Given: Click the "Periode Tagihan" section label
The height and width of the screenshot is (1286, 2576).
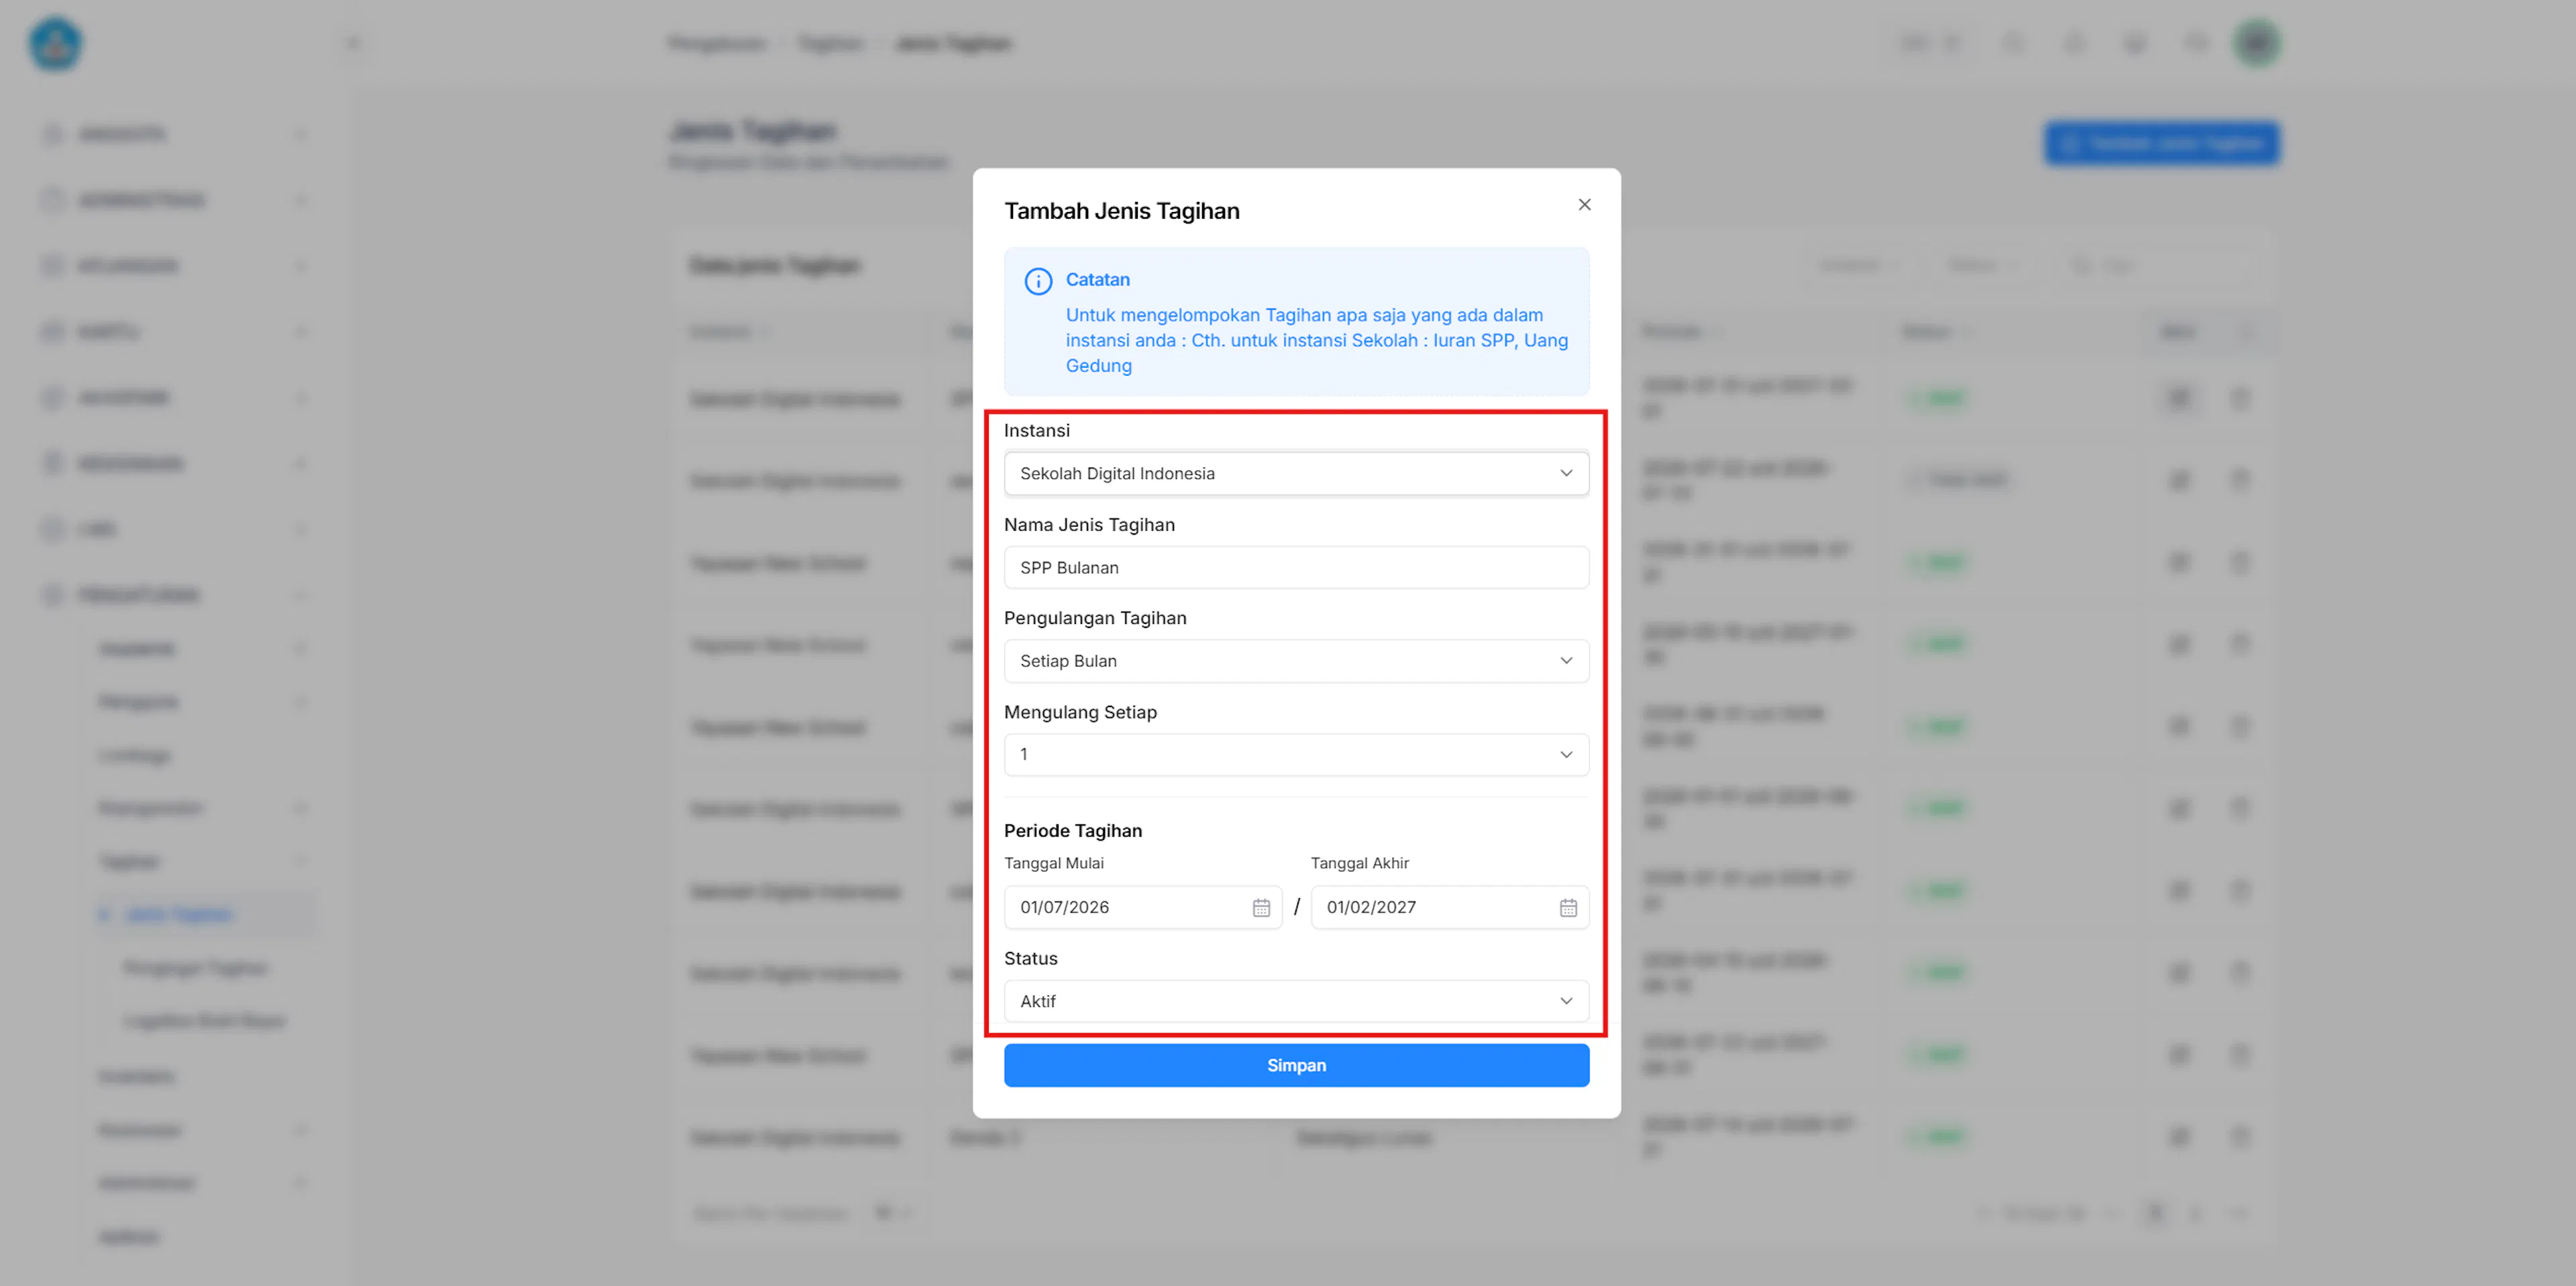Looking at the screenshot, I should (x=1072, y=830).
